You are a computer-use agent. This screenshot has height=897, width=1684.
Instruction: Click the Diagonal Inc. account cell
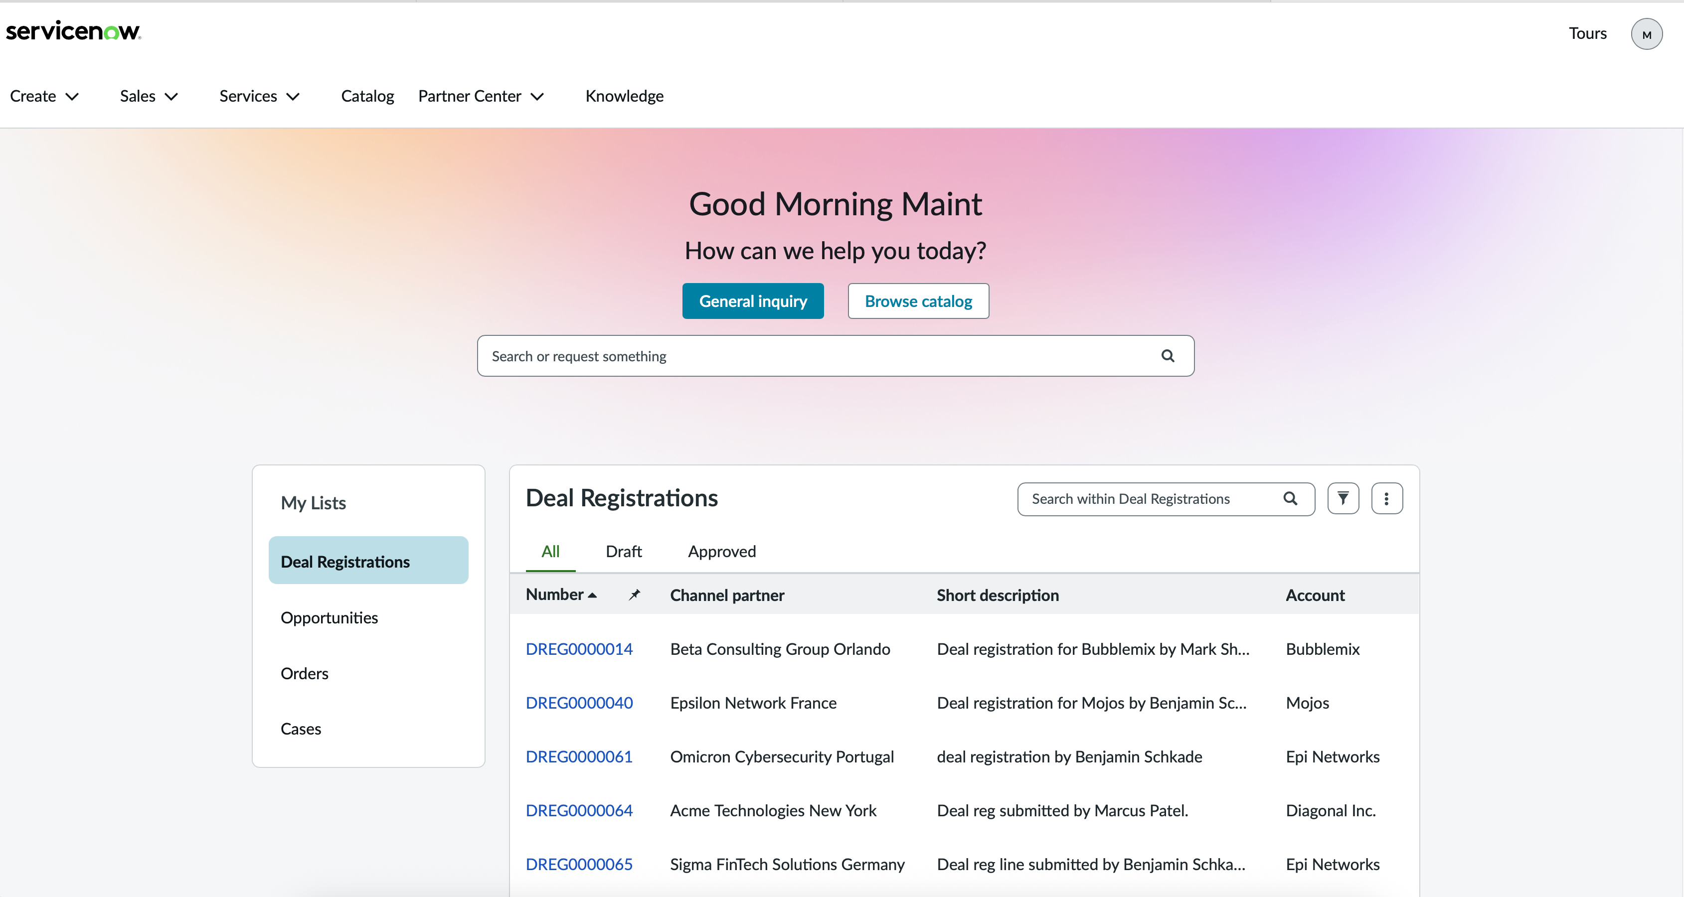(x=1331, y=810)
